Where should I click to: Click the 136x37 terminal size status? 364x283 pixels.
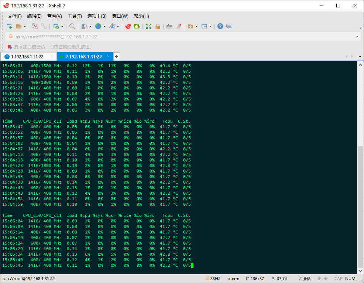255,278
